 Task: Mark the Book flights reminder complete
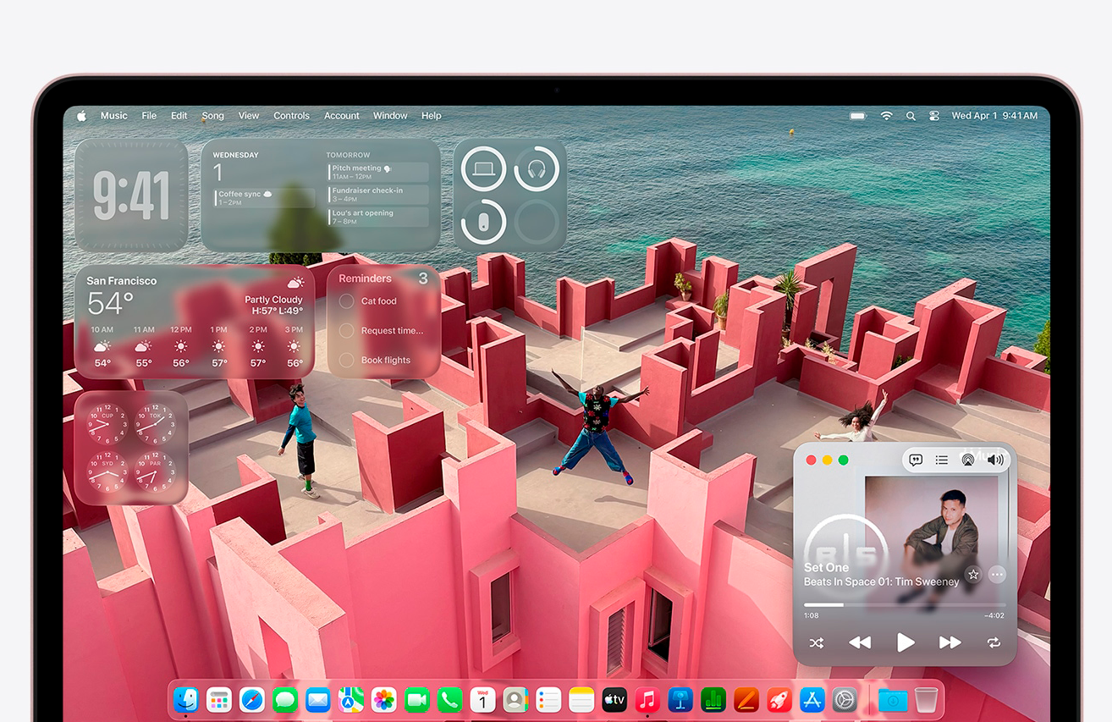coord(346,361)
